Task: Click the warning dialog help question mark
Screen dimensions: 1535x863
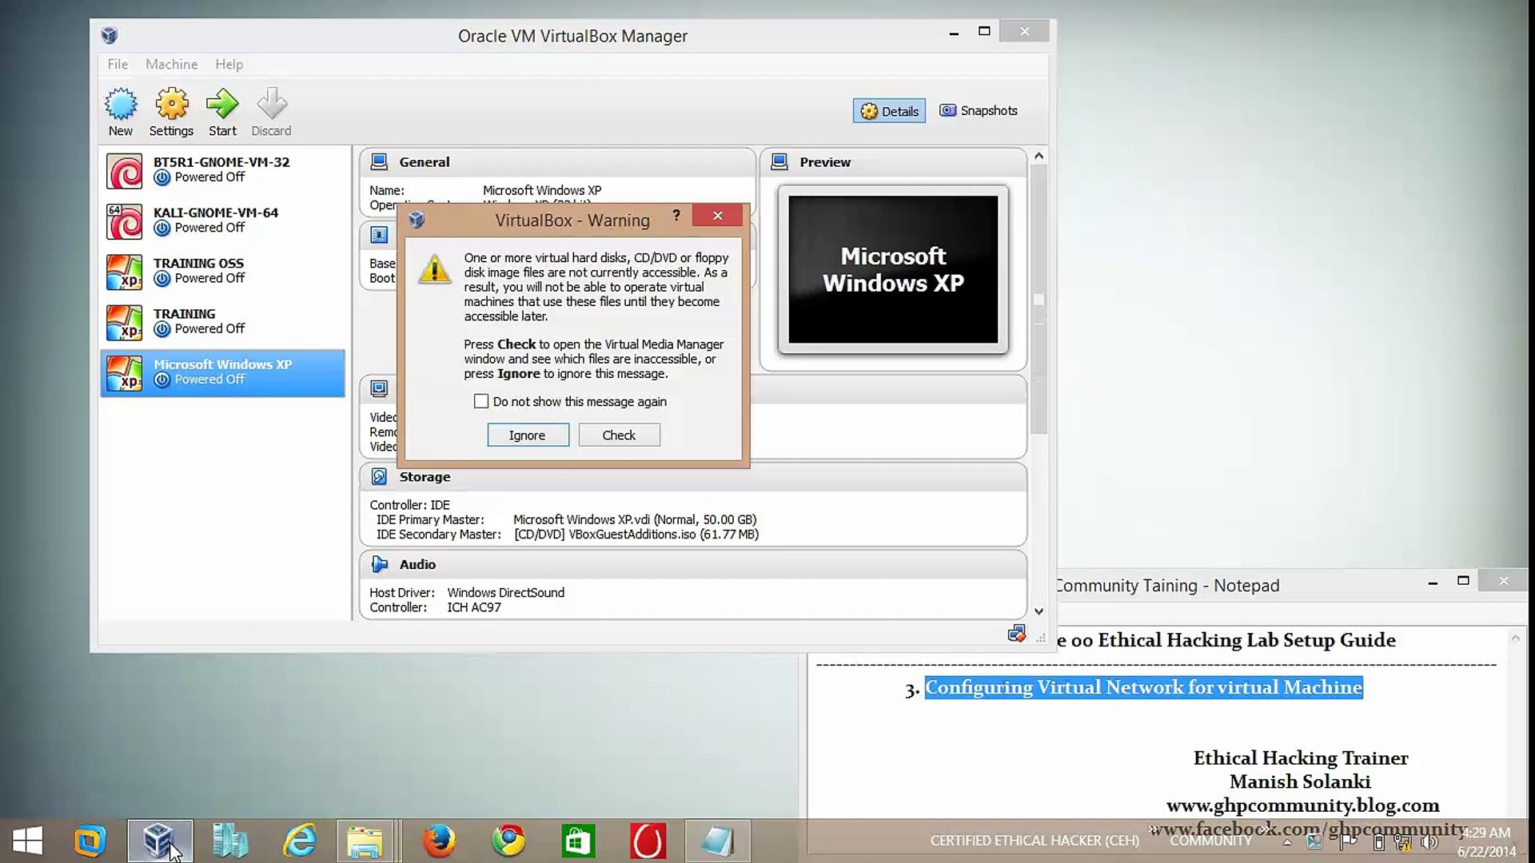Action: pyautogui.click(x=676, y=215)
